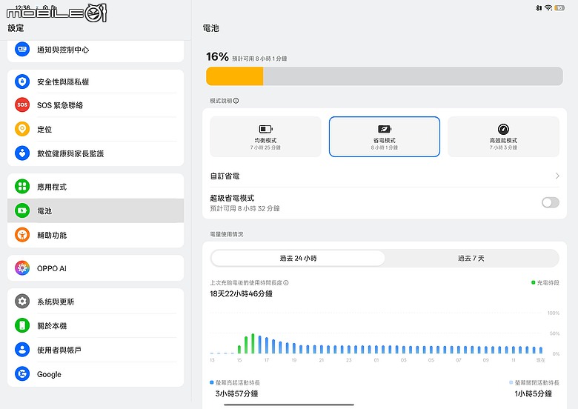Open the 自訂省電 row
The image size is (578, 409).
click(385, 176)
